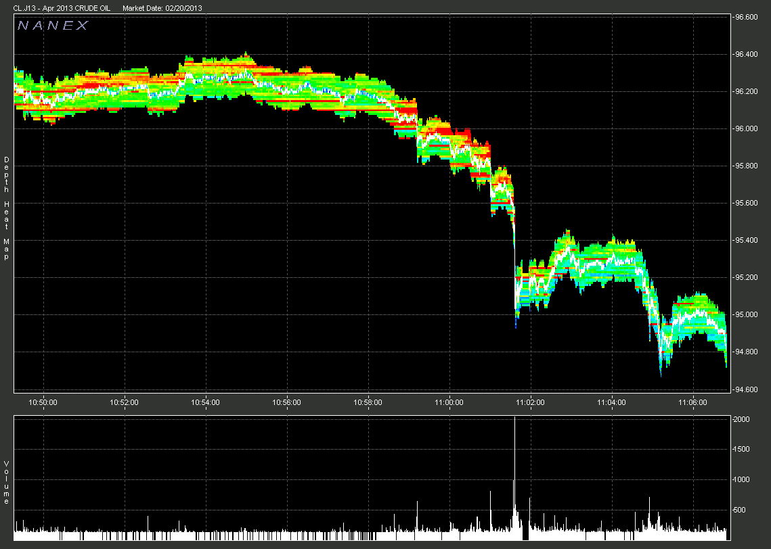Screen dimensions: 771x549
Task: Click the 500 volume axis label
Action: point(740,510)
